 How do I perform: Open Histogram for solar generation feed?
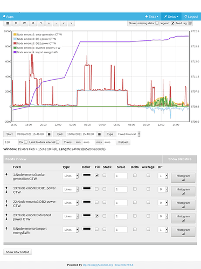click(183, 178)
